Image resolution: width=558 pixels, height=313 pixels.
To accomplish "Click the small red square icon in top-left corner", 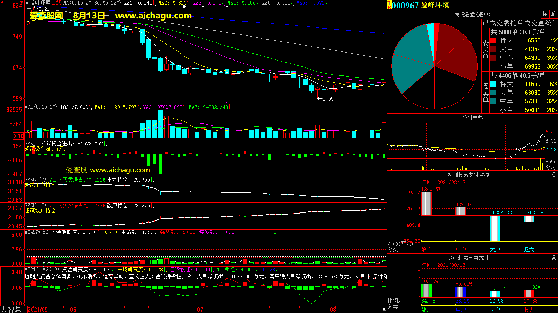I will (x=2, y=2).
